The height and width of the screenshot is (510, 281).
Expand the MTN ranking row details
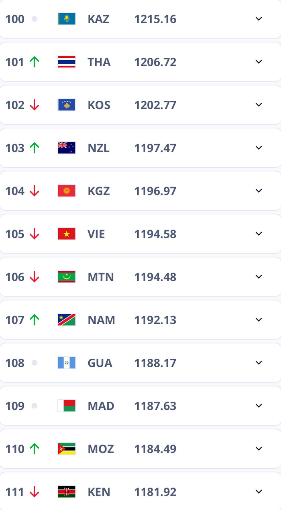click(259, 276)
